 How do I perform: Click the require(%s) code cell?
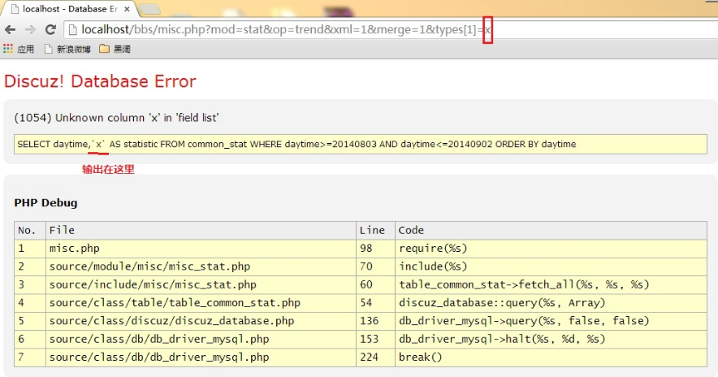(x=551, y=249)
